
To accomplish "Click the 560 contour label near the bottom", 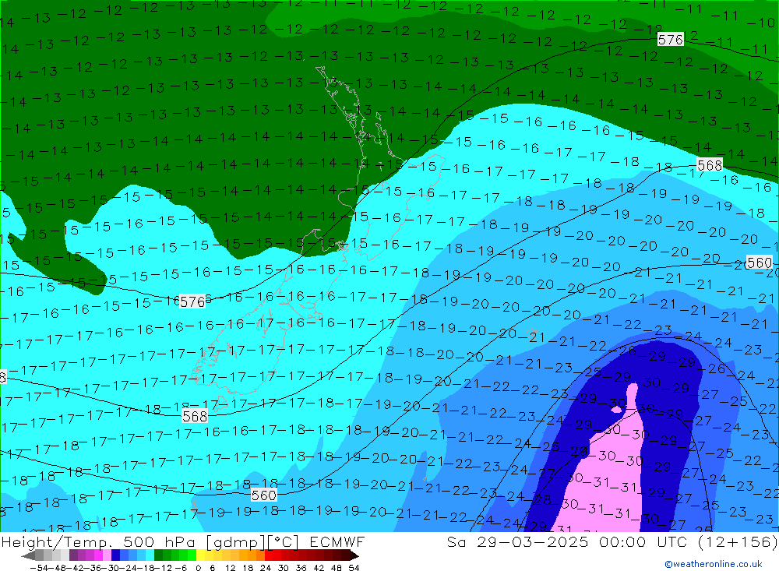I will click(264, 495).
